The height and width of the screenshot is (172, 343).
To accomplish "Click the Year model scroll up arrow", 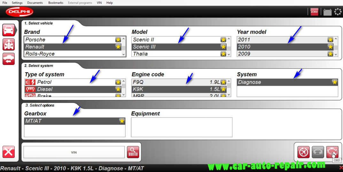I will pyautogui.click(x=336, y=39).
